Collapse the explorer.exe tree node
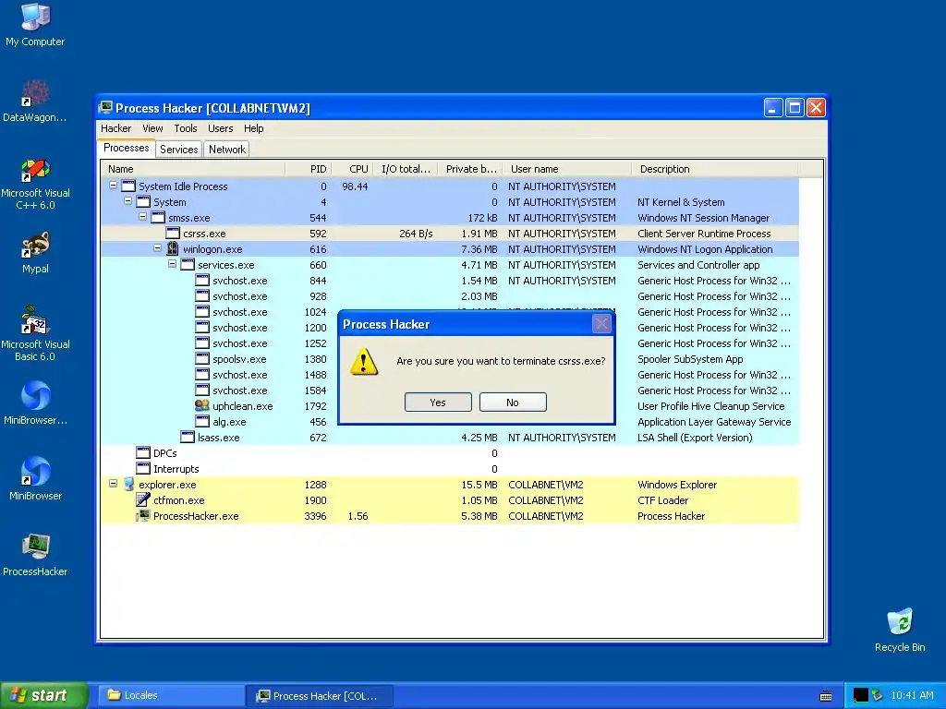 113,484
